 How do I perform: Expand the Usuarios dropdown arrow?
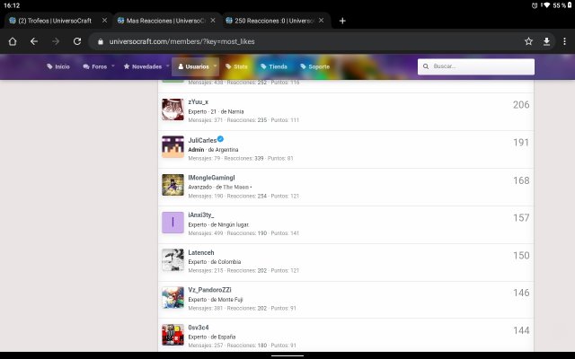click(x=216, y=66)
